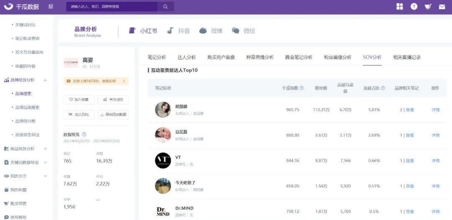Image resolution: width=452 pixels, height=220 pixels.
Task: Click the search magnifier icon
Action: point(165,7)
